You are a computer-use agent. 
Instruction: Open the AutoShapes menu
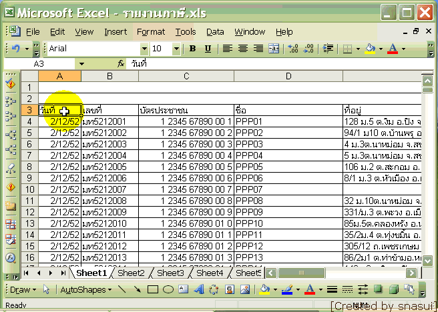point(86,290)
